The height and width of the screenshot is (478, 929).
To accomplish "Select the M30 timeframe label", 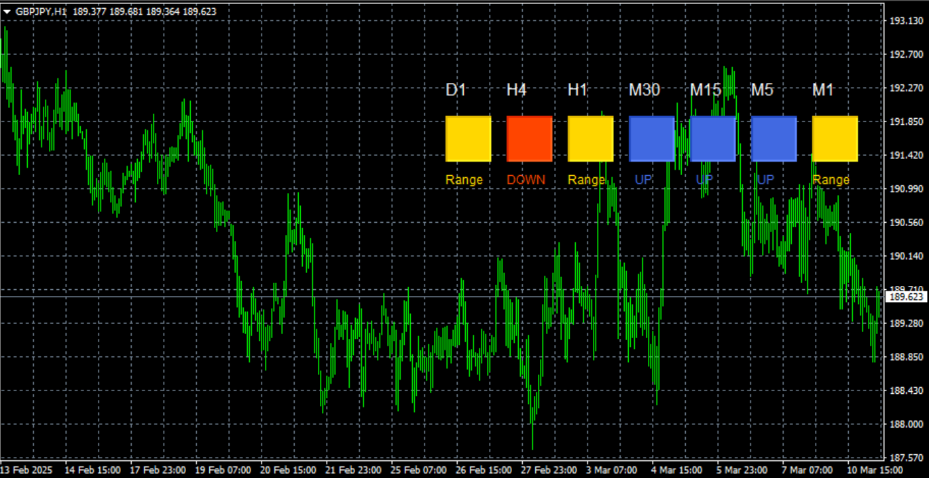I will click(x=644, y=90).
